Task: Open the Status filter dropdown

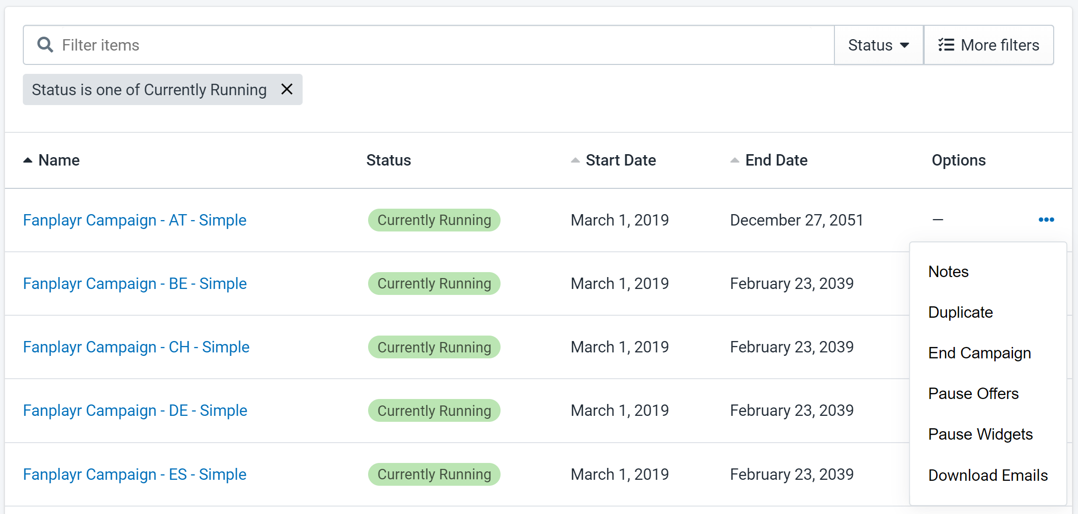Action: (x=879, y=45)
